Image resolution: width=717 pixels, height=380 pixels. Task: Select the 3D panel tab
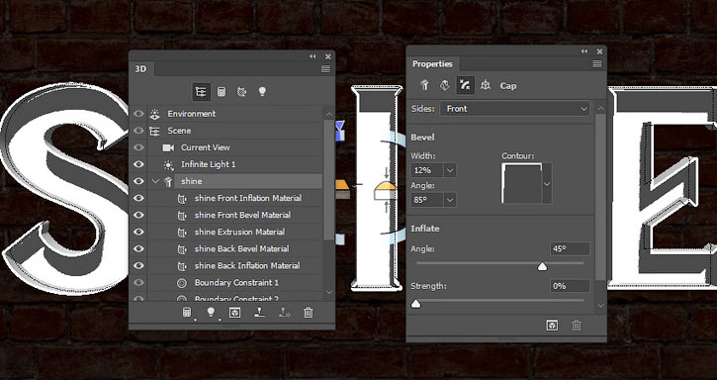[140, 69]
